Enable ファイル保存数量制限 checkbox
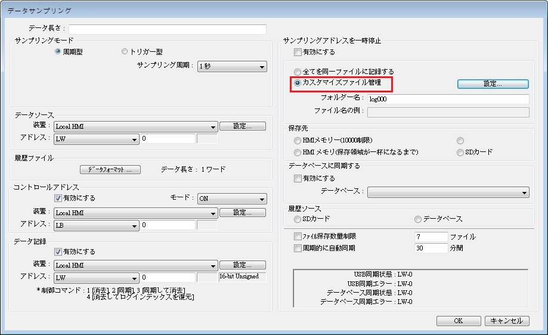The image size is (548, 335). pos(298,237)
